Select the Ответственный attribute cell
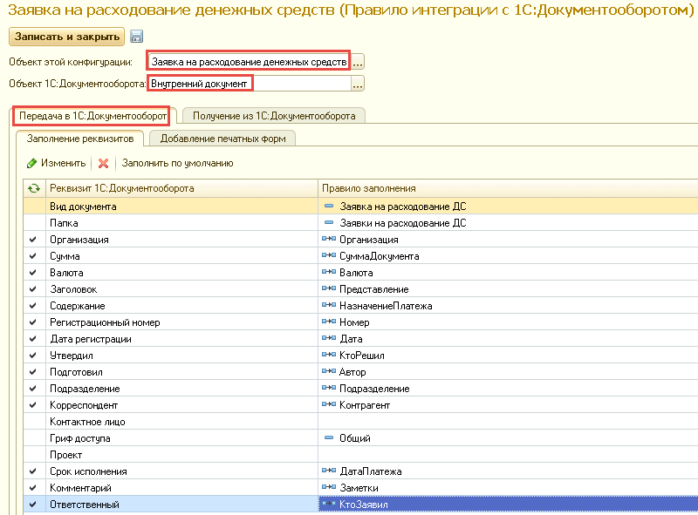 (x=181, y=505)
